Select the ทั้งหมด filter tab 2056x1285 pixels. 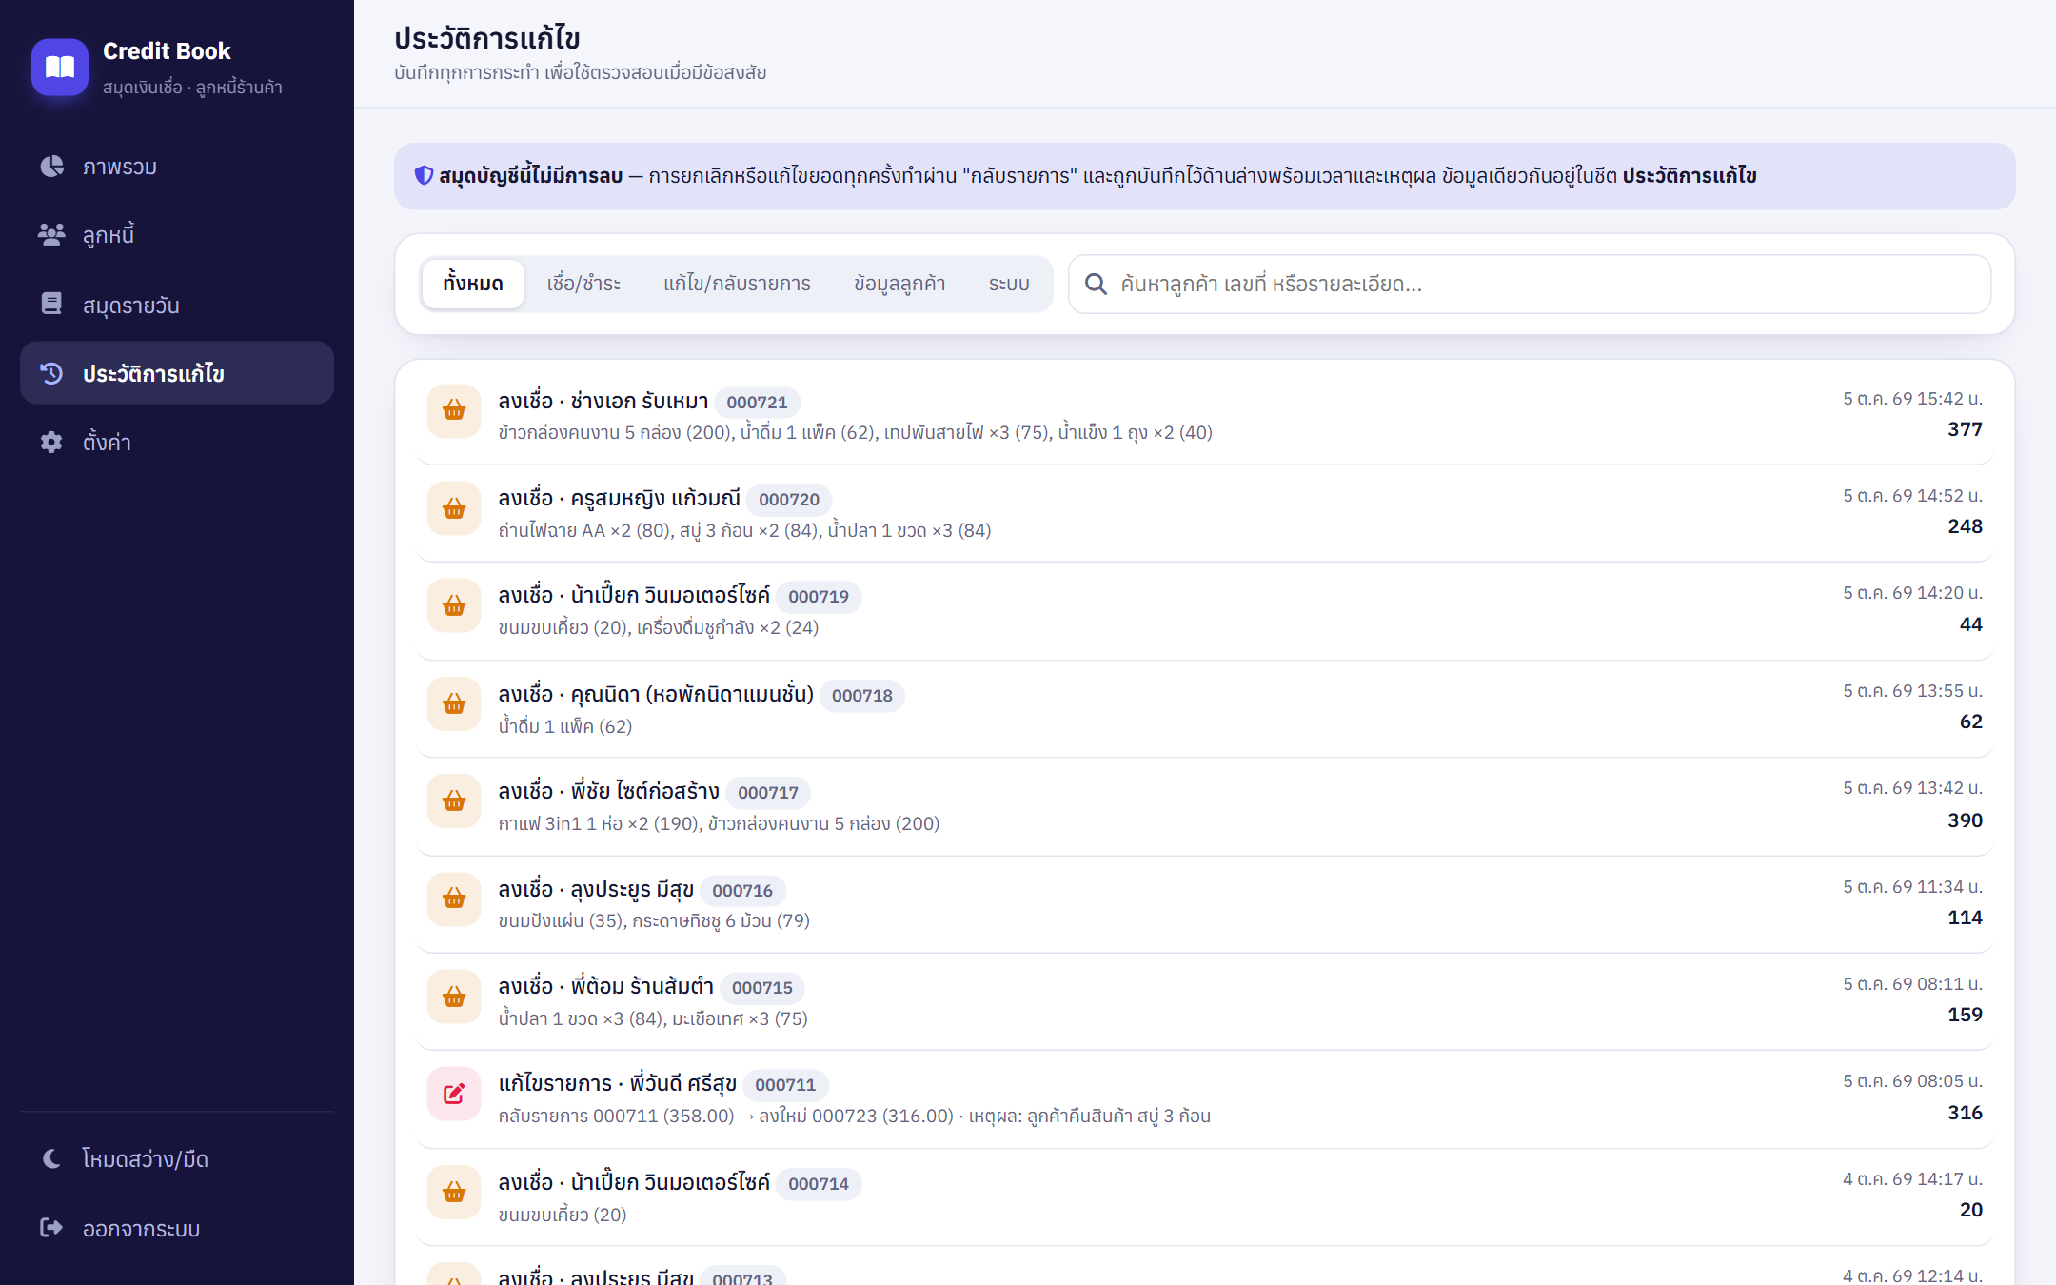click(x=473, y=284)
